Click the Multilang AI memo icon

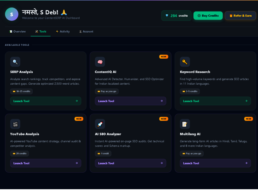click(x=185, y=124)
